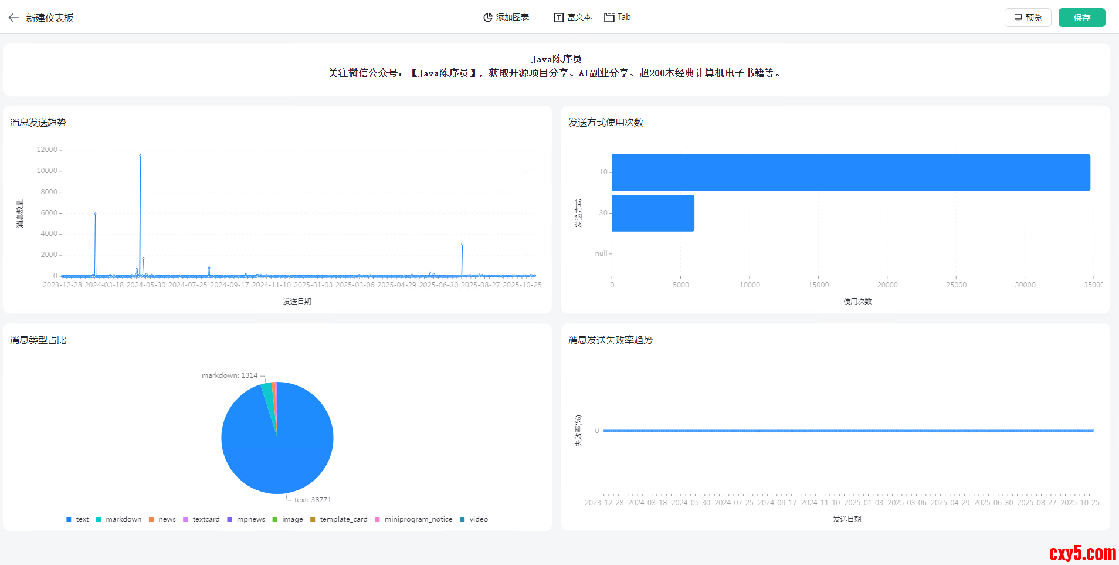Click the back arrow icon

(13, 18)
